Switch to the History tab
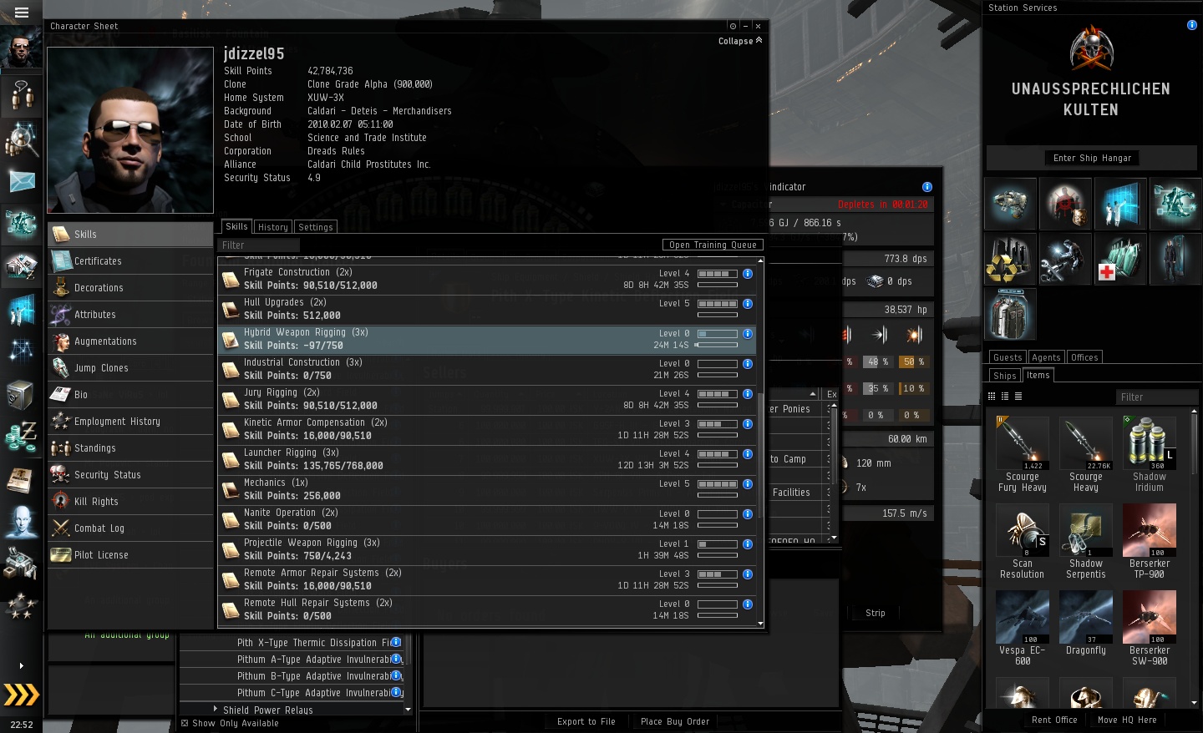The height and width of the screenshot is (733, 1203). pos(273,227)
